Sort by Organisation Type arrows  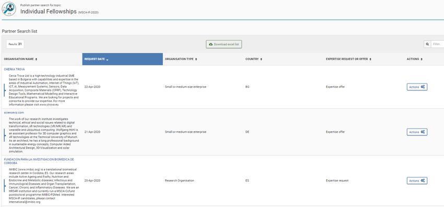tap(196, 59)
